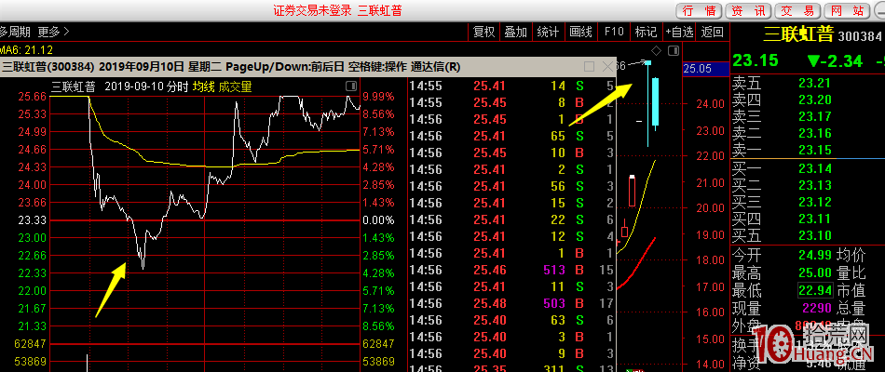The width and height of the screenshot is (885, 372).
Task: Click the MA6: 21.12 indicator label
Action: coord(26,49)
